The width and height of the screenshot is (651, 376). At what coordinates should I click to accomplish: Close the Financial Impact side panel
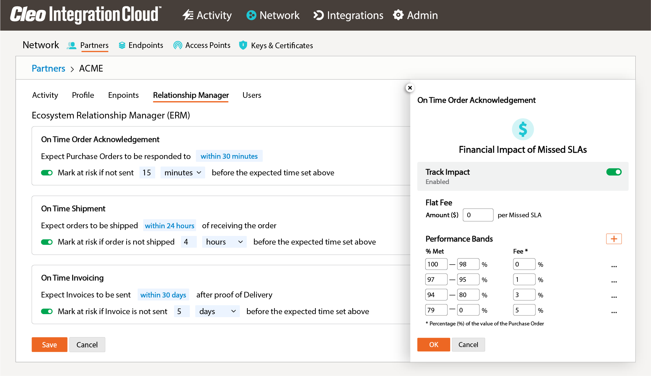pyautogui.click(x=410, y=88)
